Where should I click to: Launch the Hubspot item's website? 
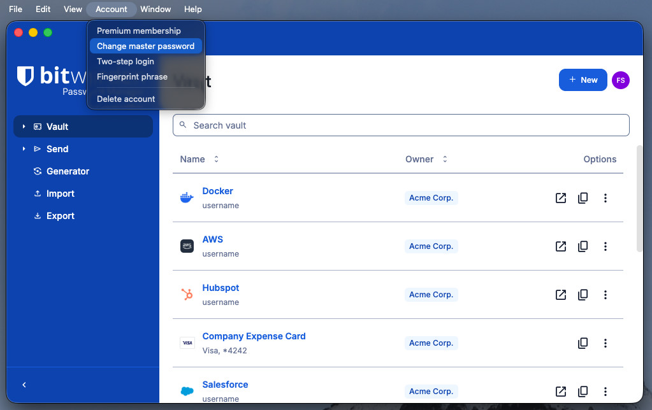point(560,295)
